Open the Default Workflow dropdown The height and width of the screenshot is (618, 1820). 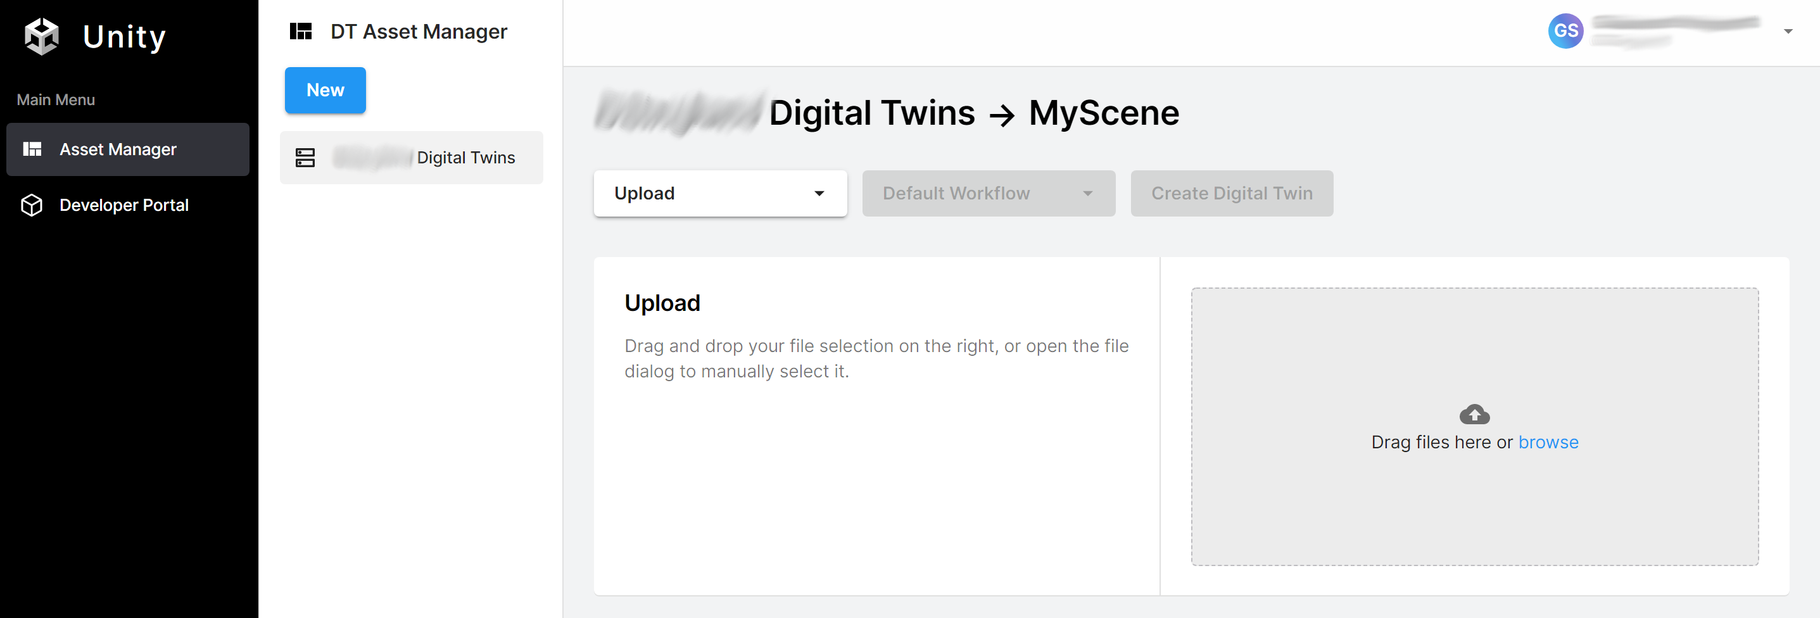[x=989, y=193]
